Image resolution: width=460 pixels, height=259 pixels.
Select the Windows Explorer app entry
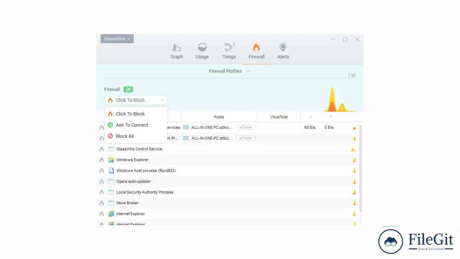click(x=228, y=160)
